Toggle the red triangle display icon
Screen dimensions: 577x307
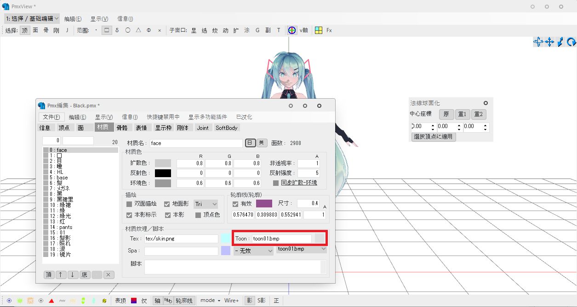pos(51,301)
